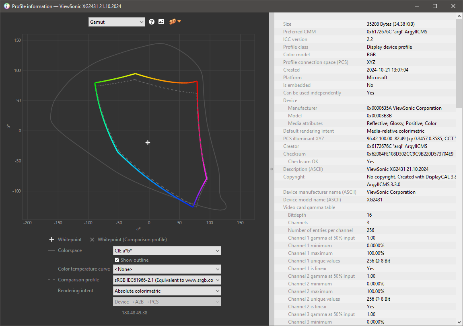
Task: Click the app icon in the title bar
Action: [6, 6]
